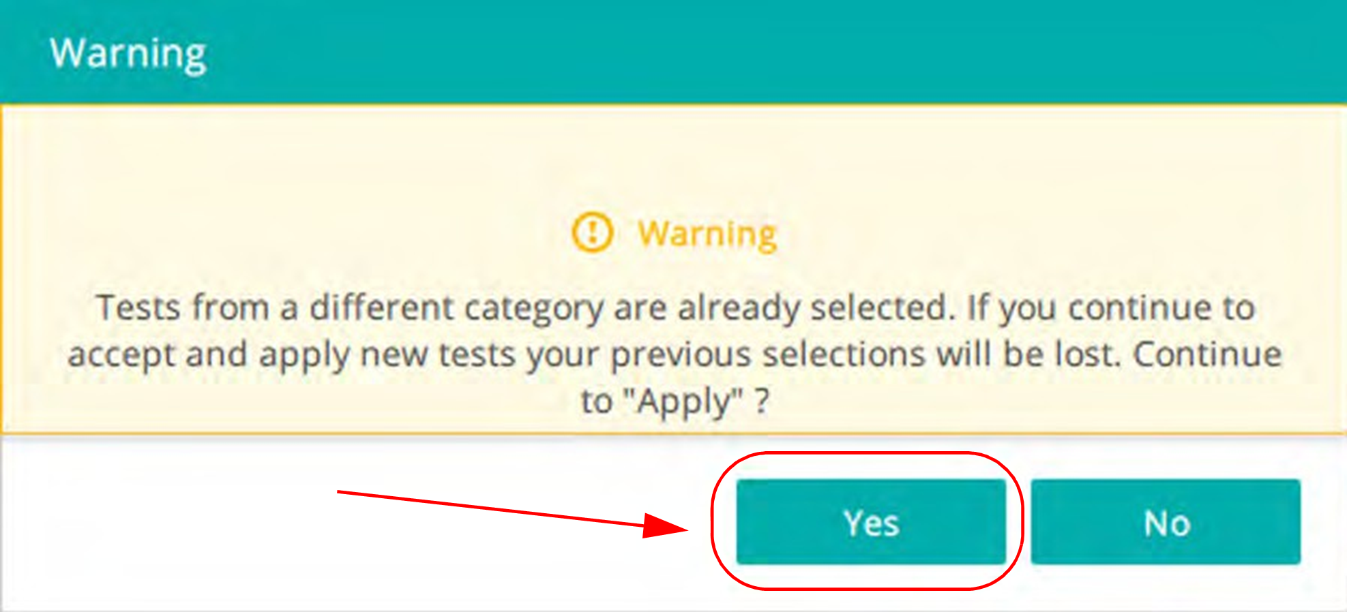Decline with the No button
The width and height of the screenshot is (1347, 612).
click(x=1166, y=522)
